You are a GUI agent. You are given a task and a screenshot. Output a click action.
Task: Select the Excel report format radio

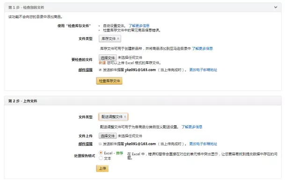[101, 152]
